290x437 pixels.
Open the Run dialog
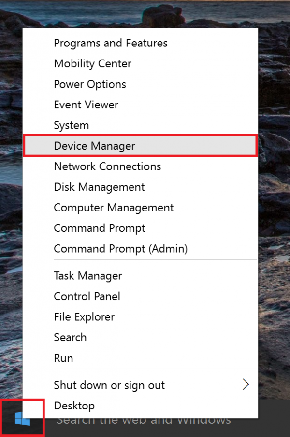[x=63, y=358]
